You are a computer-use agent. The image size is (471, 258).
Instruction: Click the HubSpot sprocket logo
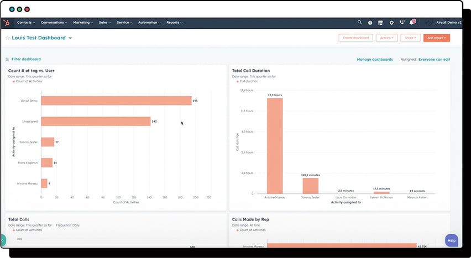point(6,23)
